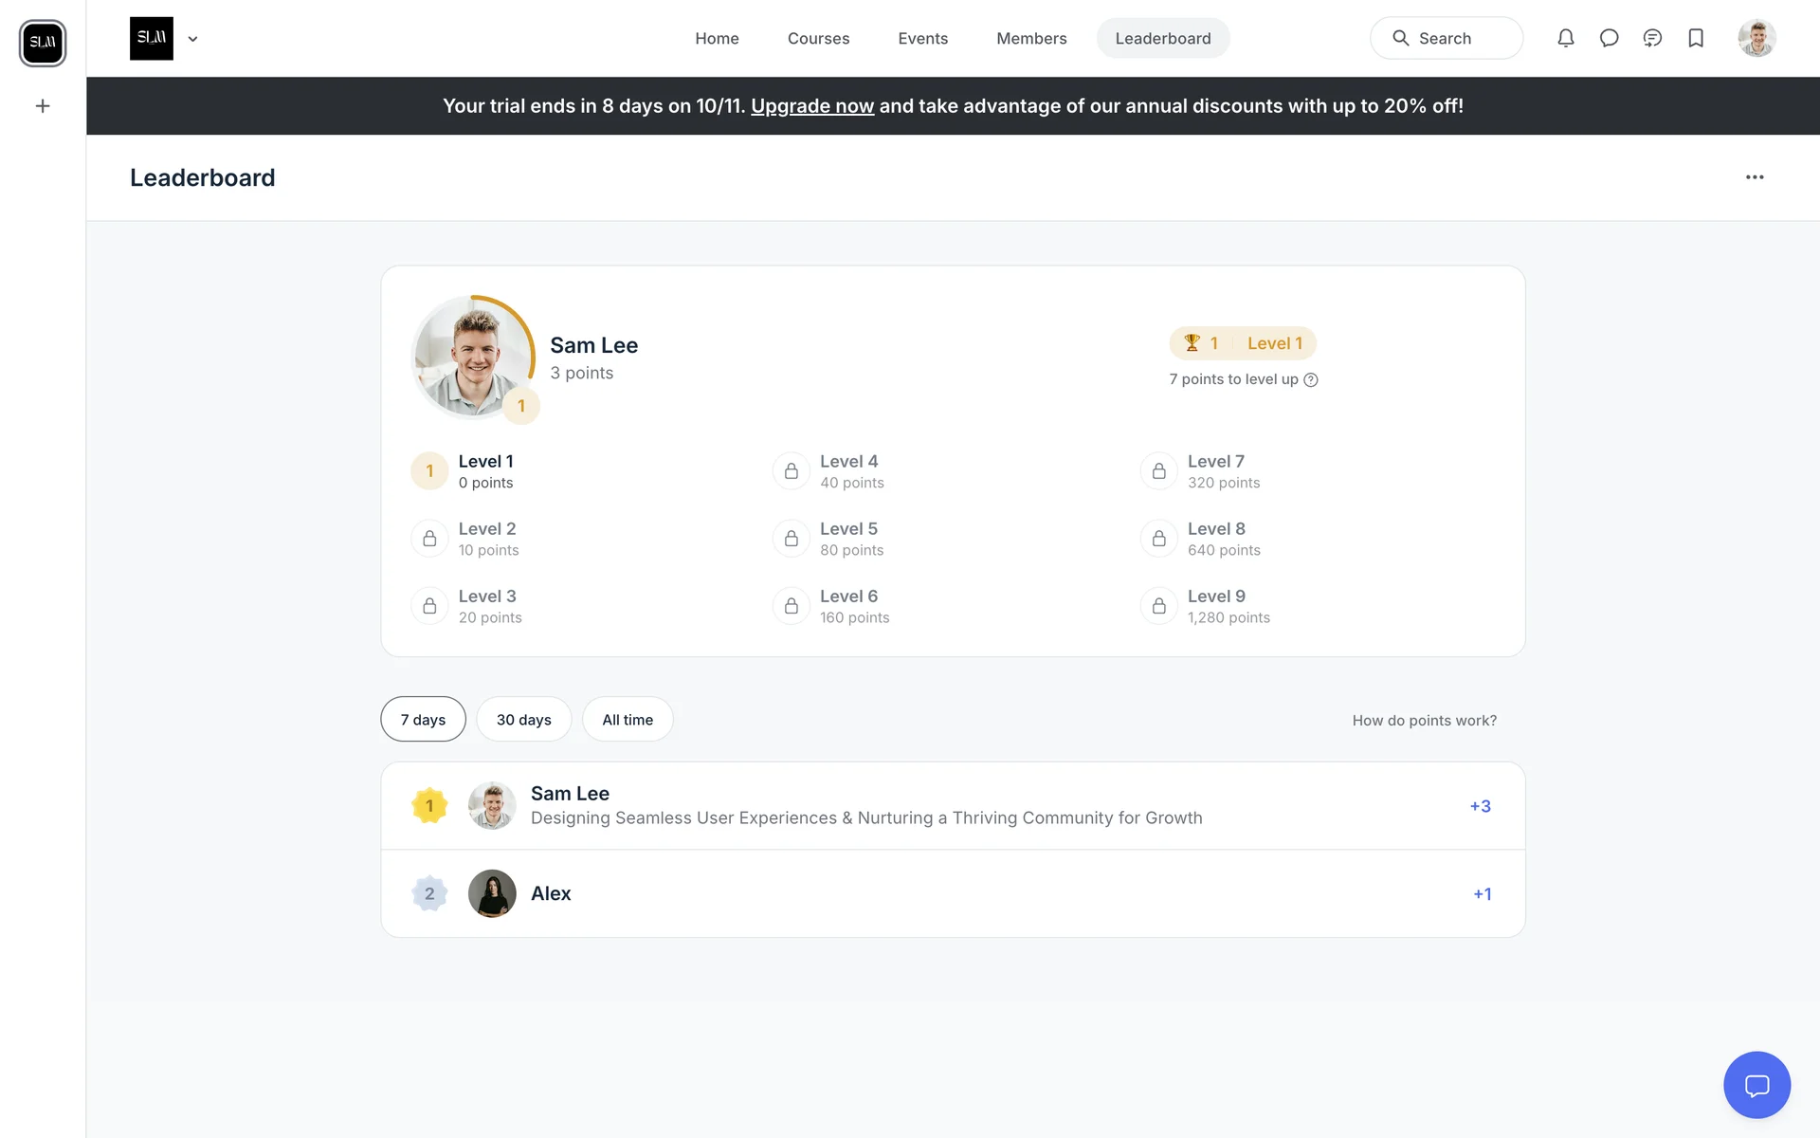1820x1138 pixels.
Task: Select the All time filter
Action: 628,720
